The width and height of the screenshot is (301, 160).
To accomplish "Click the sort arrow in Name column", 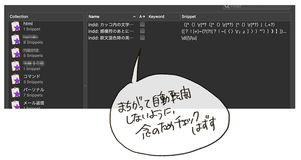I will [x=134, y=17].
